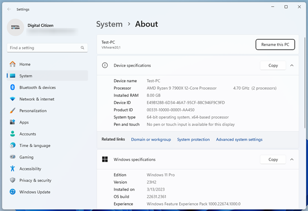
Task: Click the Home house icon in sidebar
Action: click(12, 64)
